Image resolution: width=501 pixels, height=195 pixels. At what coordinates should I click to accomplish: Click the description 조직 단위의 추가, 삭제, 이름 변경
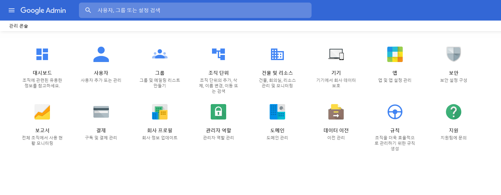tap(218, 86)
